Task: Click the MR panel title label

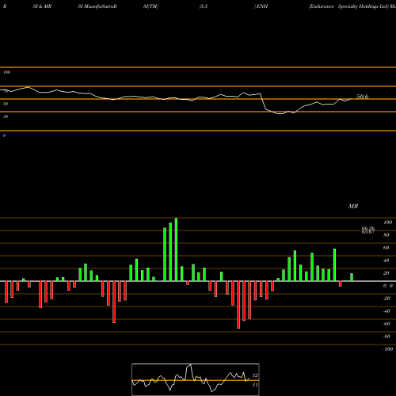Action: tap(353, 206)
